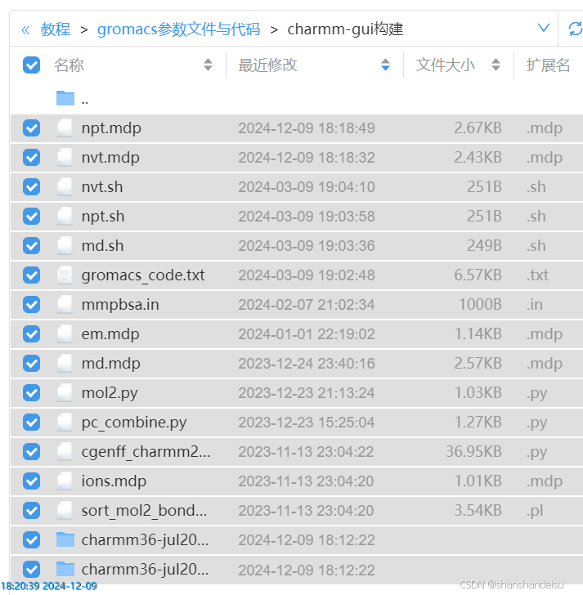The image size is (583, 595).
Task: Click the file icon of mmpbsa.in
Action: click(x=65, y=304)
